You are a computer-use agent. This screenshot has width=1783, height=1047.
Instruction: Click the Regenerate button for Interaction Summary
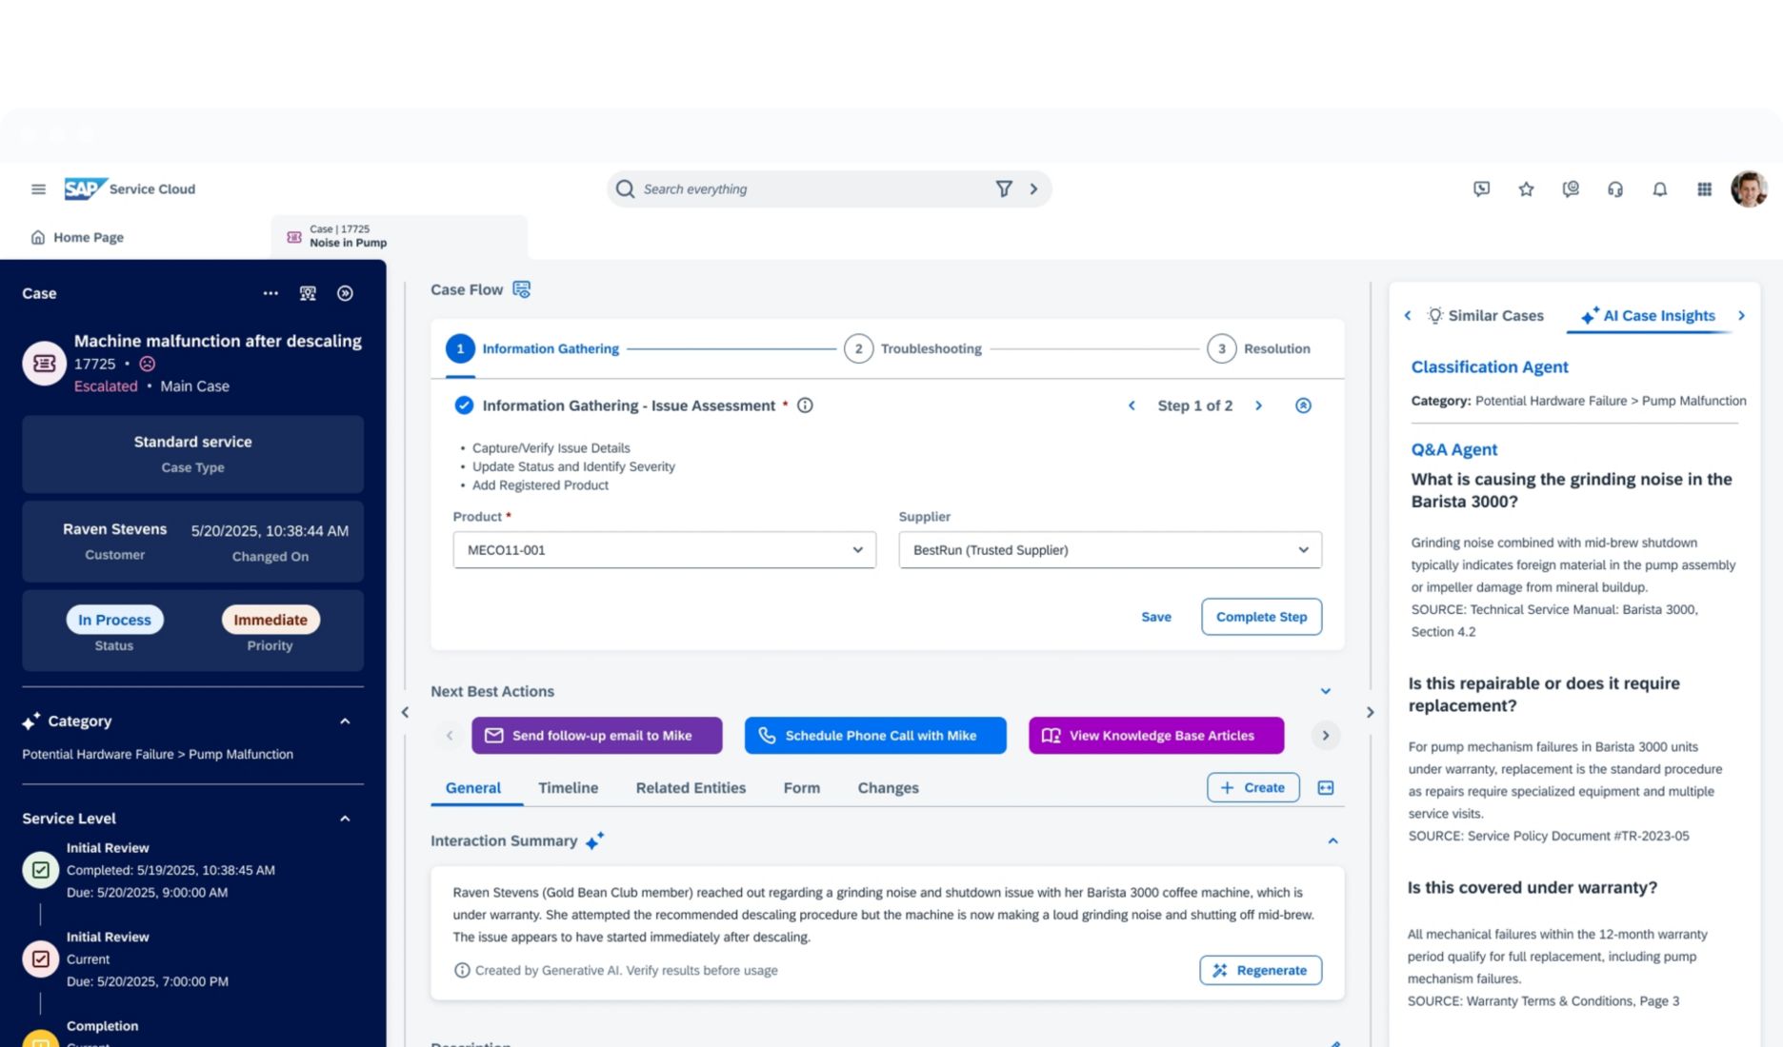point(1260,970)
